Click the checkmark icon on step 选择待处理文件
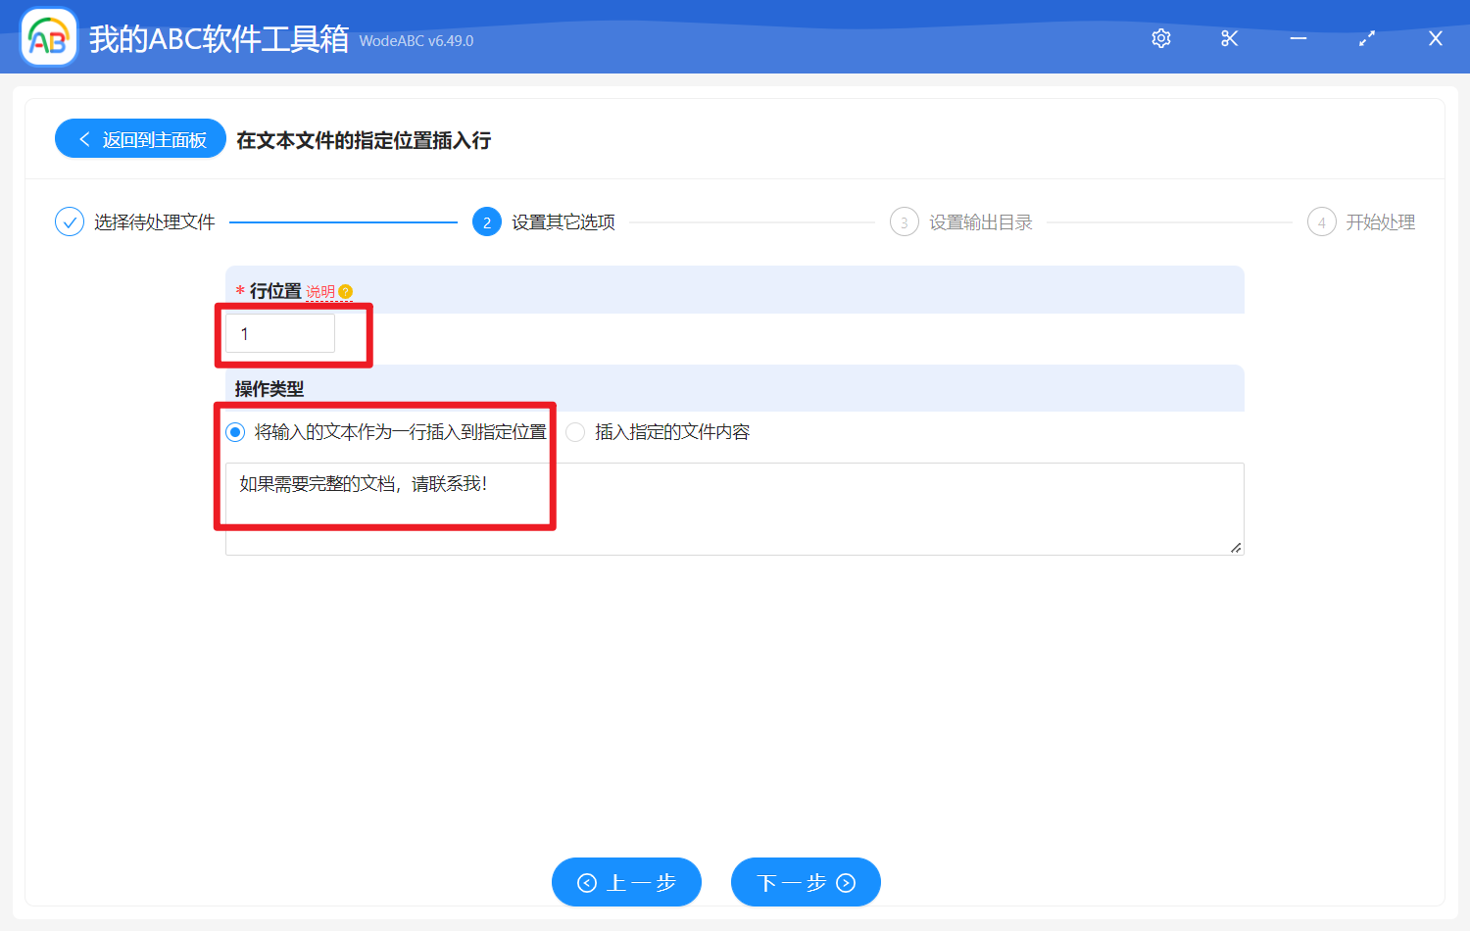Image resolution: width=1470 pixels, height=931 pixels. click(69, 221)
